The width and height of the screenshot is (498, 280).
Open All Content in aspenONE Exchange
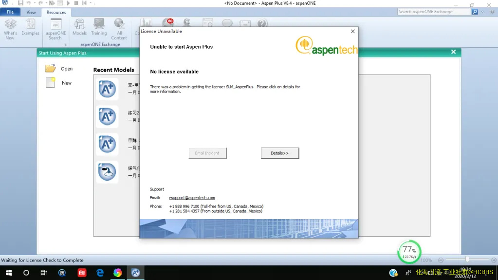pos(119,29)
